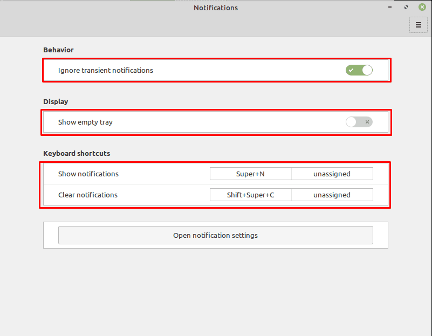Enable Show empty tray switch
432x336 pixels.
[359, 122]
